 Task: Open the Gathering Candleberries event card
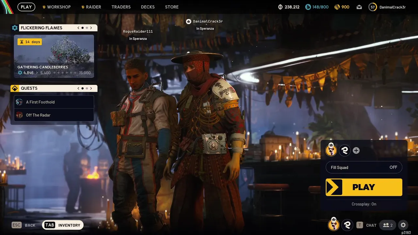pos(54,56)
